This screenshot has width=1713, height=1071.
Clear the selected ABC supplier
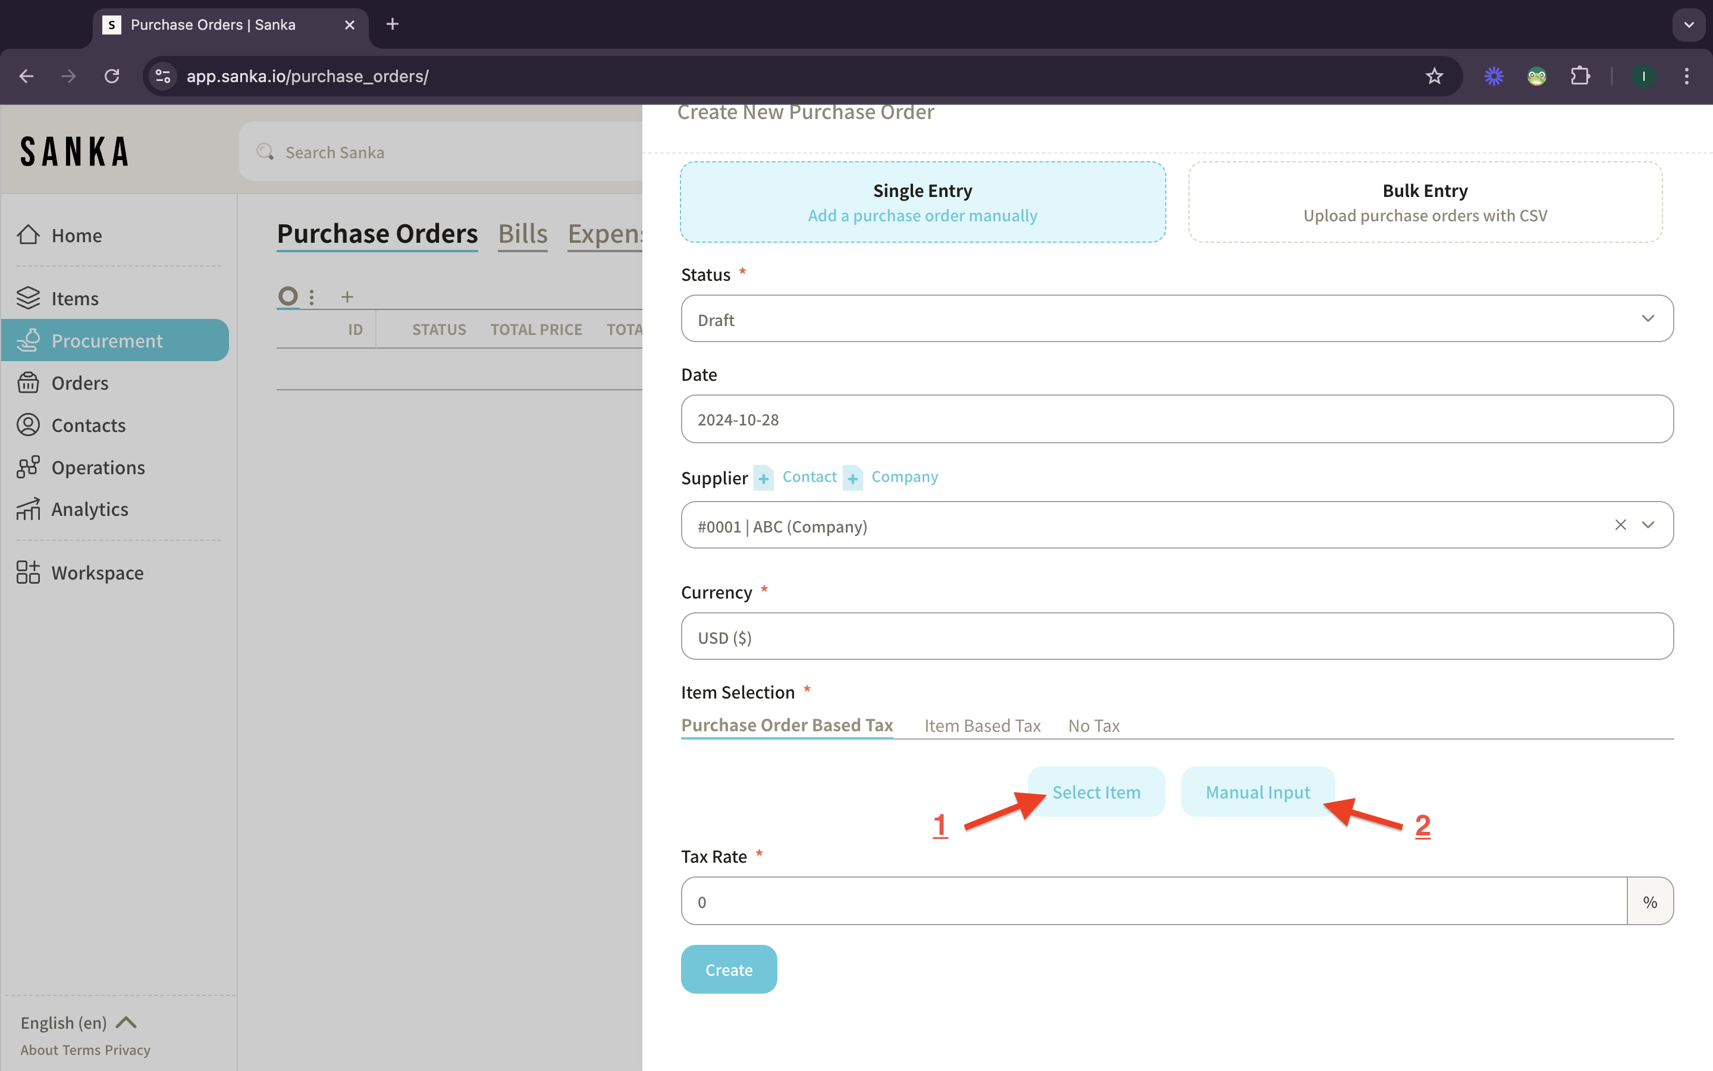pos(1620,525)
